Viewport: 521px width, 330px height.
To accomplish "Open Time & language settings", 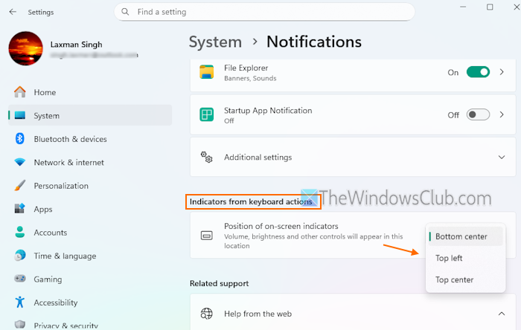I will point(90,256).
